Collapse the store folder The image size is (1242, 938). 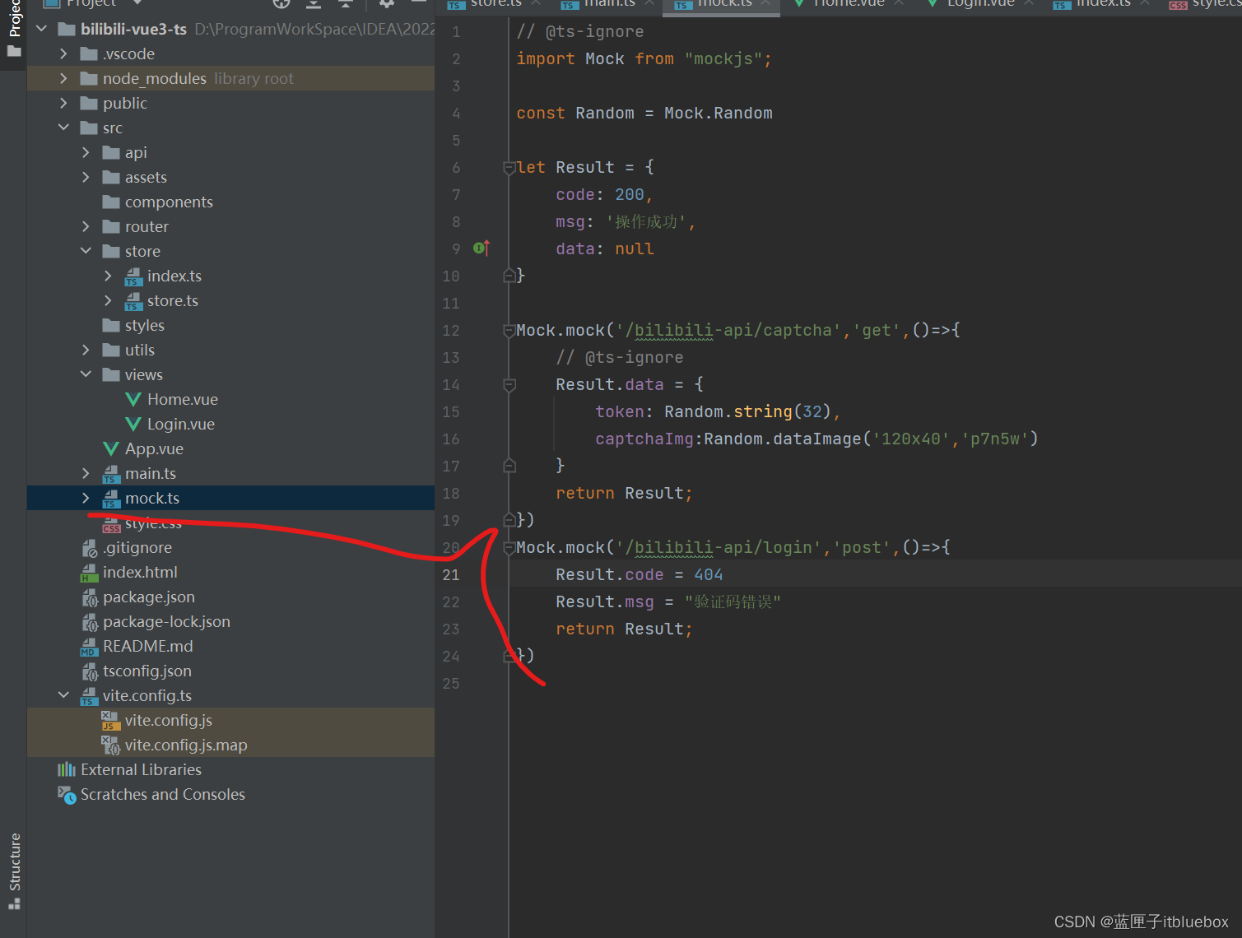pyautogui.click(x=86, y=252)
